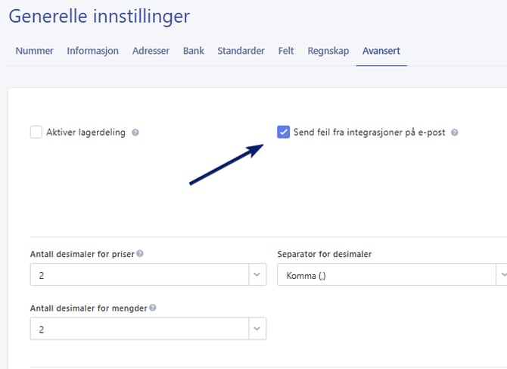
Task: Open the Informasjon tab
Action: tap(93, 51)
